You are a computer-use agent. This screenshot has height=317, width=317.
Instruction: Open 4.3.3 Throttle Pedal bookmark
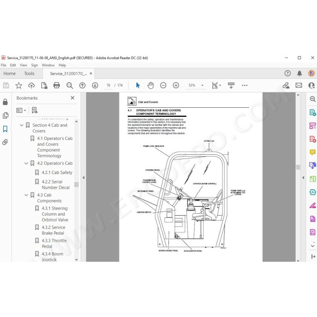pos(54,244)
